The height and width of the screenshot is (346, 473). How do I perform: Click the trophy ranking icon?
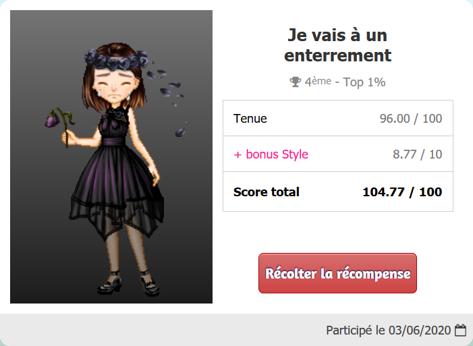295,82
